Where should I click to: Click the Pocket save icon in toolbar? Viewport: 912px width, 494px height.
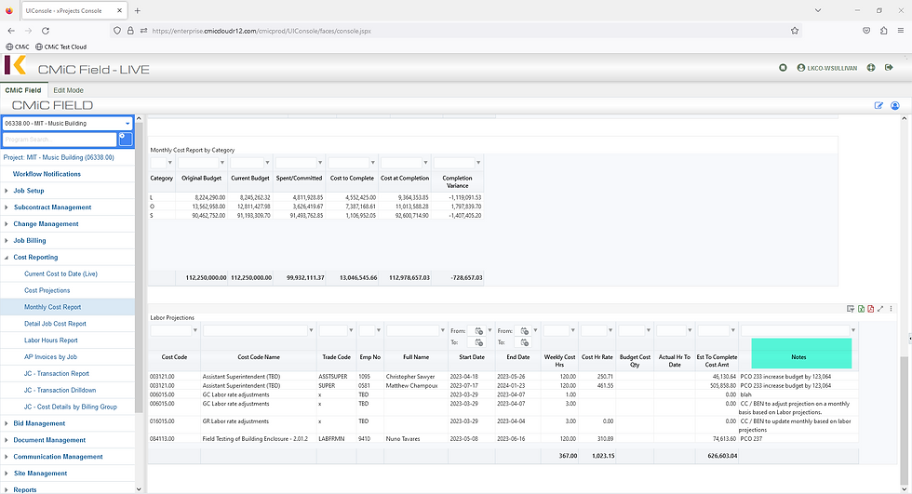pos(866,31)
